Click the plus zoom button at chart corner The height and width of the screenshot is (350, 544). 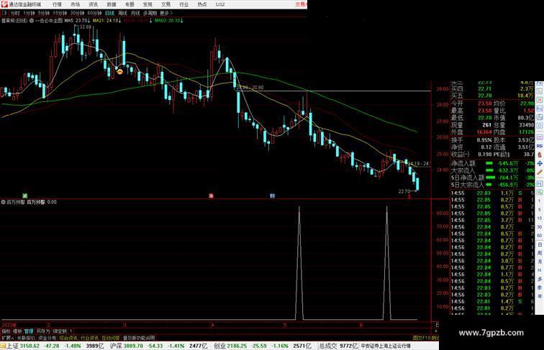click(437, 331)
